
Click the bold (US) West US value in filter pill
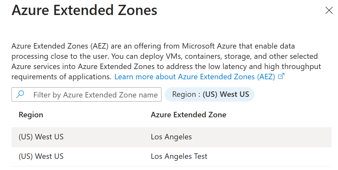click(225, 95)
